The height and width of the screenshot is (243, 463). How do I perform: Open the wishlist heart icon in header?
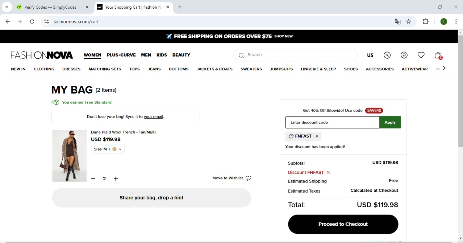tap(421, 55)
